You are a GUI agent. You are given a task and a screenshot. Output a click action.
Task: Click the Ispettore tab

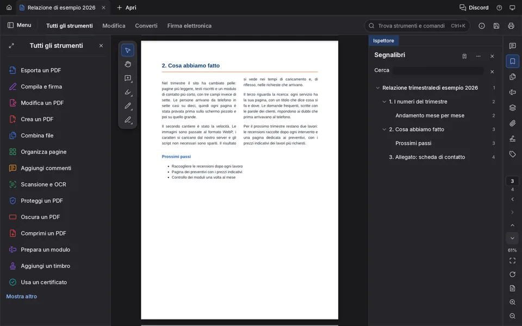click(383, 41)
